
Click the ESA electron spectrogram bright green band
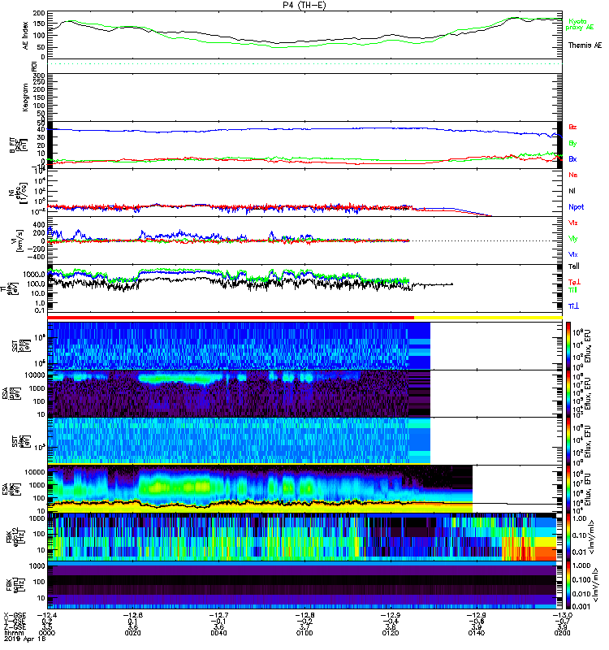(x=174, y=487)
